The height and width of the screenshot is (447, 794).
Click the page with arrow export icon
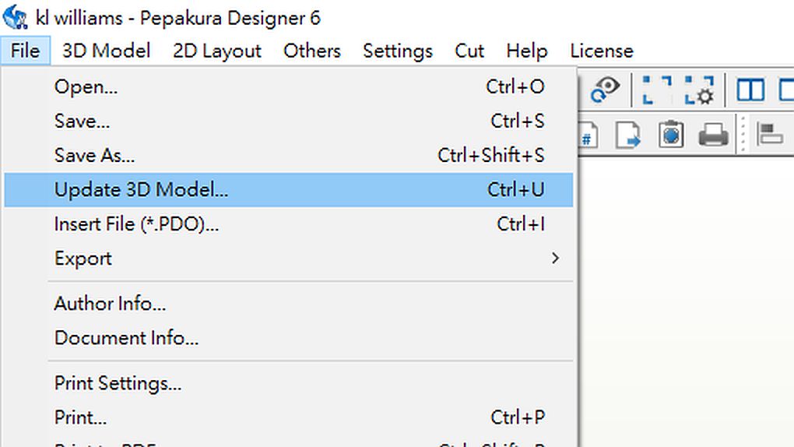[x=627, y=135]
